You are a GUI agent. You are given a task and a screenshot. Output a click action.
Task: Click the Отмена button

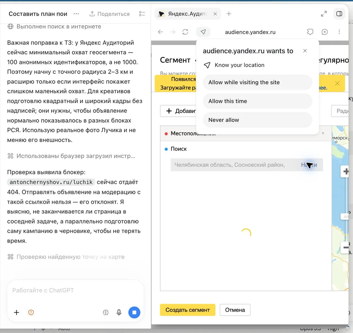(235, 310)
